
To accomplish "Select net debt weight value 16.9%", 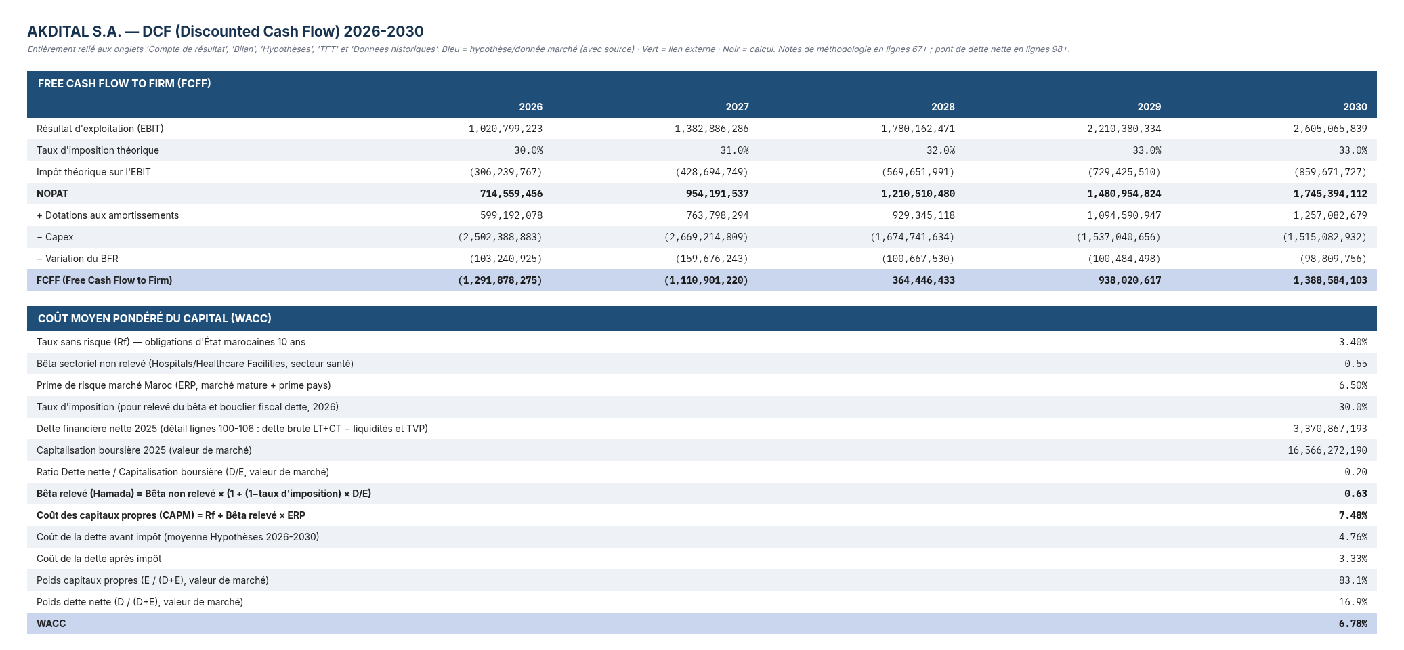I will coord(1353,602).
